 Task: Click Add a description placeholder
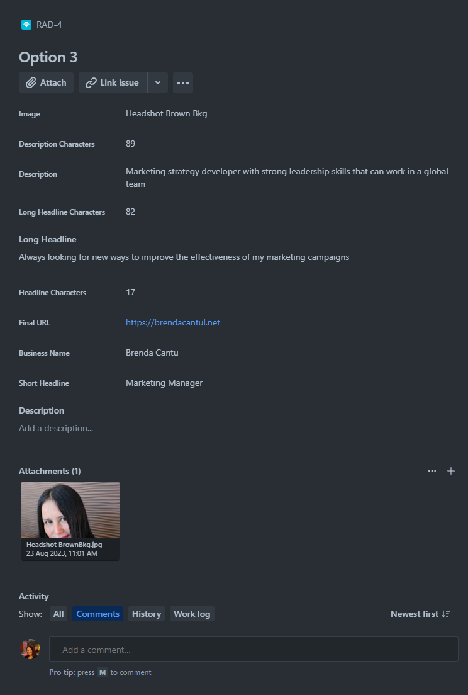[x=56, y=428]
